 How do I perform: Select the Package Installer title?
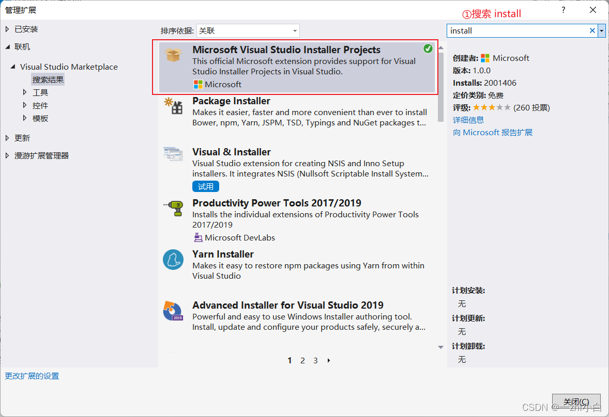click(231, 101)
